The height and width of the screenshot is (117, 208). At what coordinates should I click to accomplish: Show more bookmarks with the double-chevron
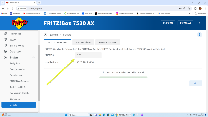coord(190,14)
